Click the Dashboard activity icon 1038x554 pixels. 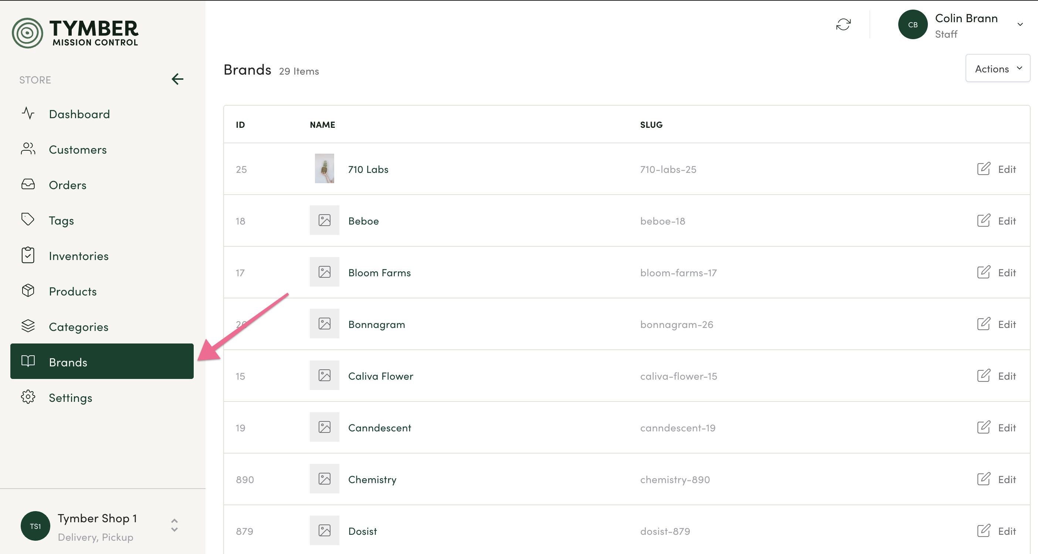point(28,113)
